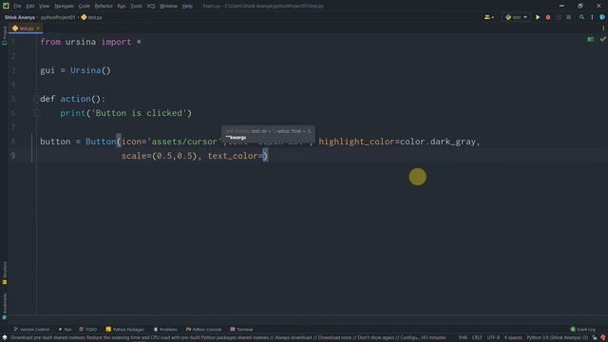
Task: Open Problems tool window
Action: (x=165, y=330)
